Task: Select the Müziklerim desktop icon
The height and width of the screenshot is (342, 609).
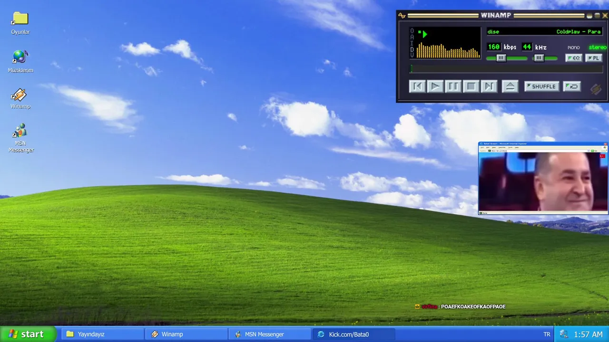Action: [20, 61]
